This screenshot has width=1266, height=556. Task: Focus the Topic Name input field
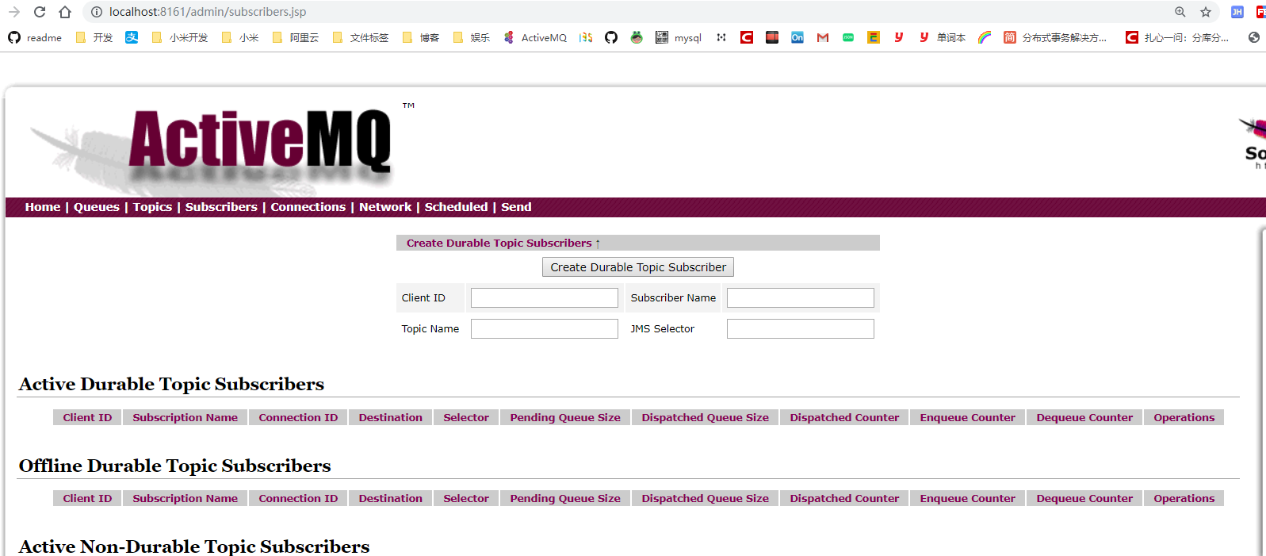[545, 329]
